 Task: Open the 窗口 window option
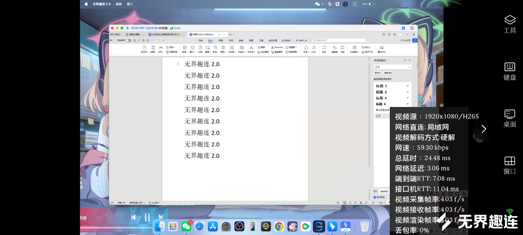(510, 165)
